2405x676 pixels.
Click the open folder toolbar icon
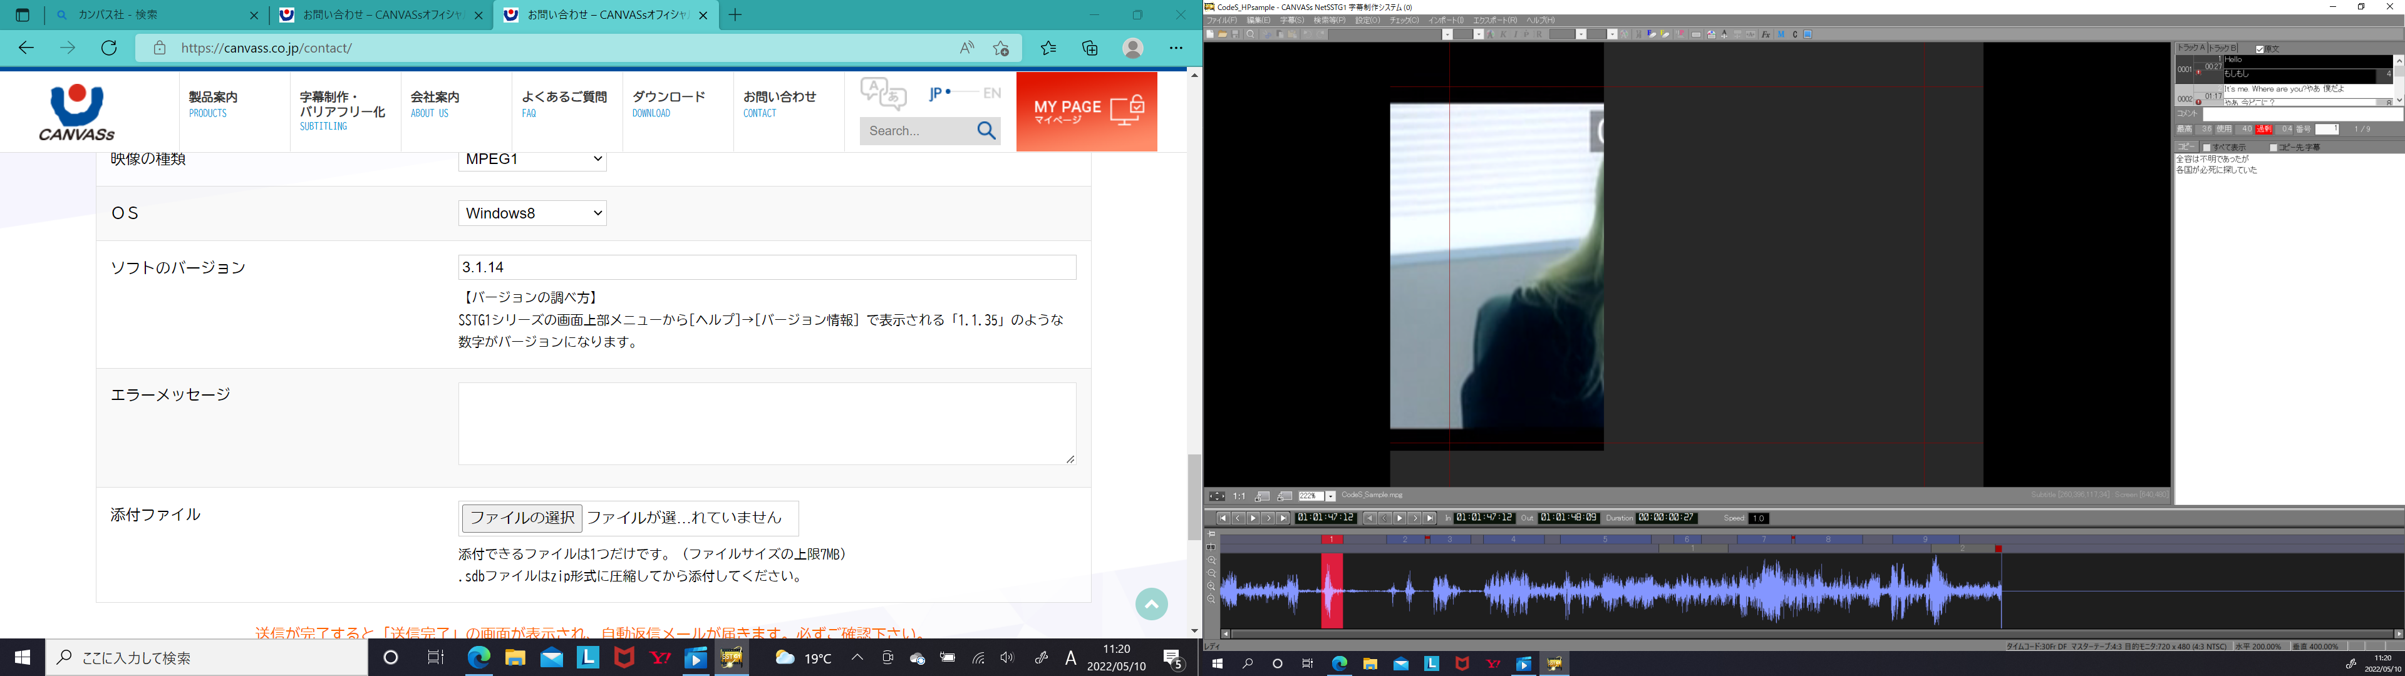[x=1223, y=34]
